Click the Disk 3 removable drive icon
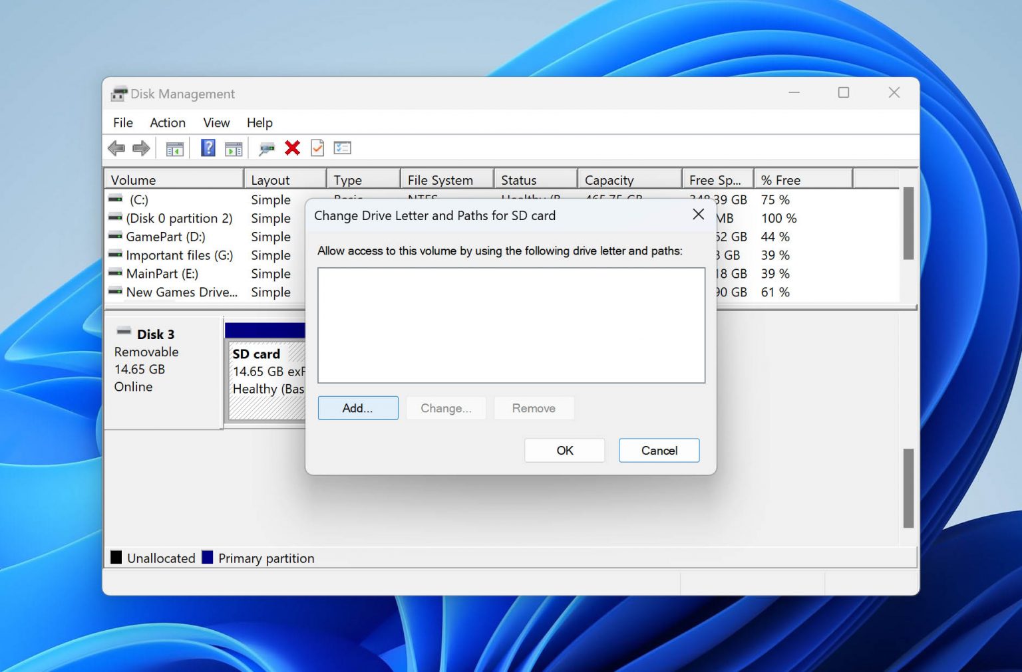 pos(124,330)
